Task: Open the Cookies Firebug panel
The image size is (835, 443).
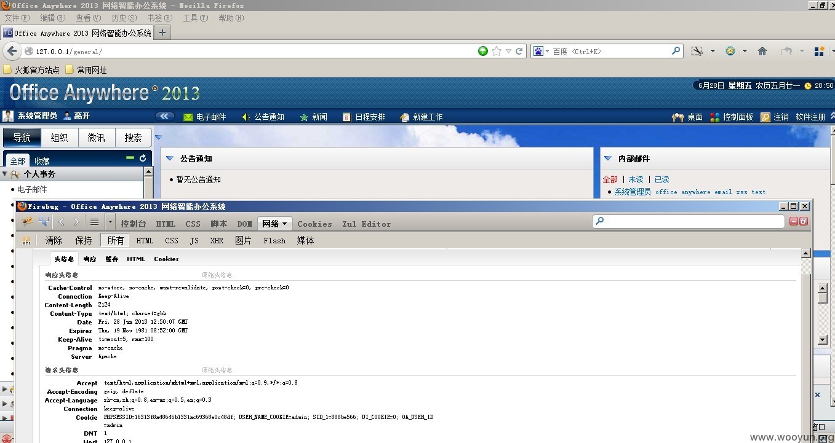Action: pos(314,224)
